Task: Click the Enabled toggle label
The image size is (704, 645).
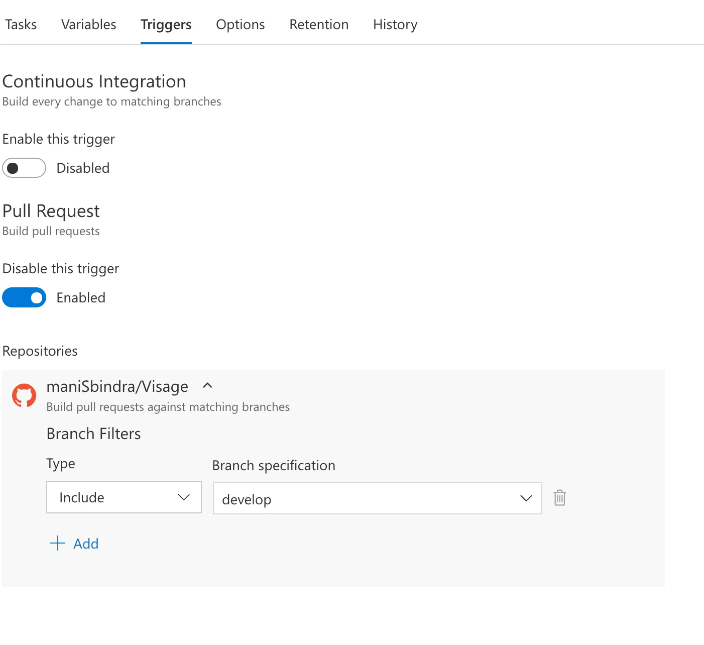Action: coord(81,297)
